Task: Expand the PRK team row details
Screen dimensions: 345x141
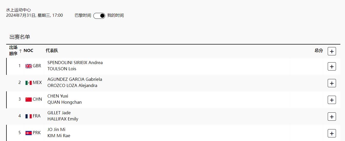Action: pos(332,133)
